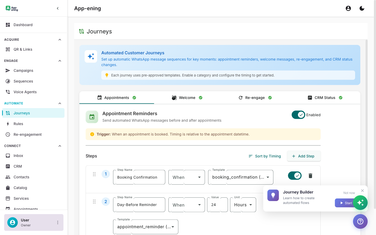Toggle step 1 Booking Confirmation off

pyautogui.click(x=295, y=175)
